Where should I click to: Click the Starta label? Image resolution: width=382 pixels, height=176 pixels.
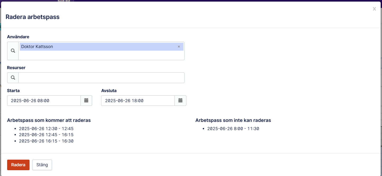pos(13,91)
